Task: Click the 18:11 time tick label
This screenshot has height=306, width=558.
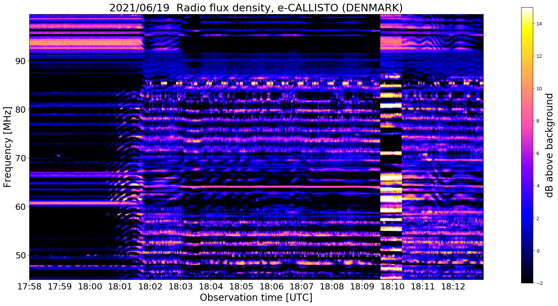Action: click(x=422, y=287)
